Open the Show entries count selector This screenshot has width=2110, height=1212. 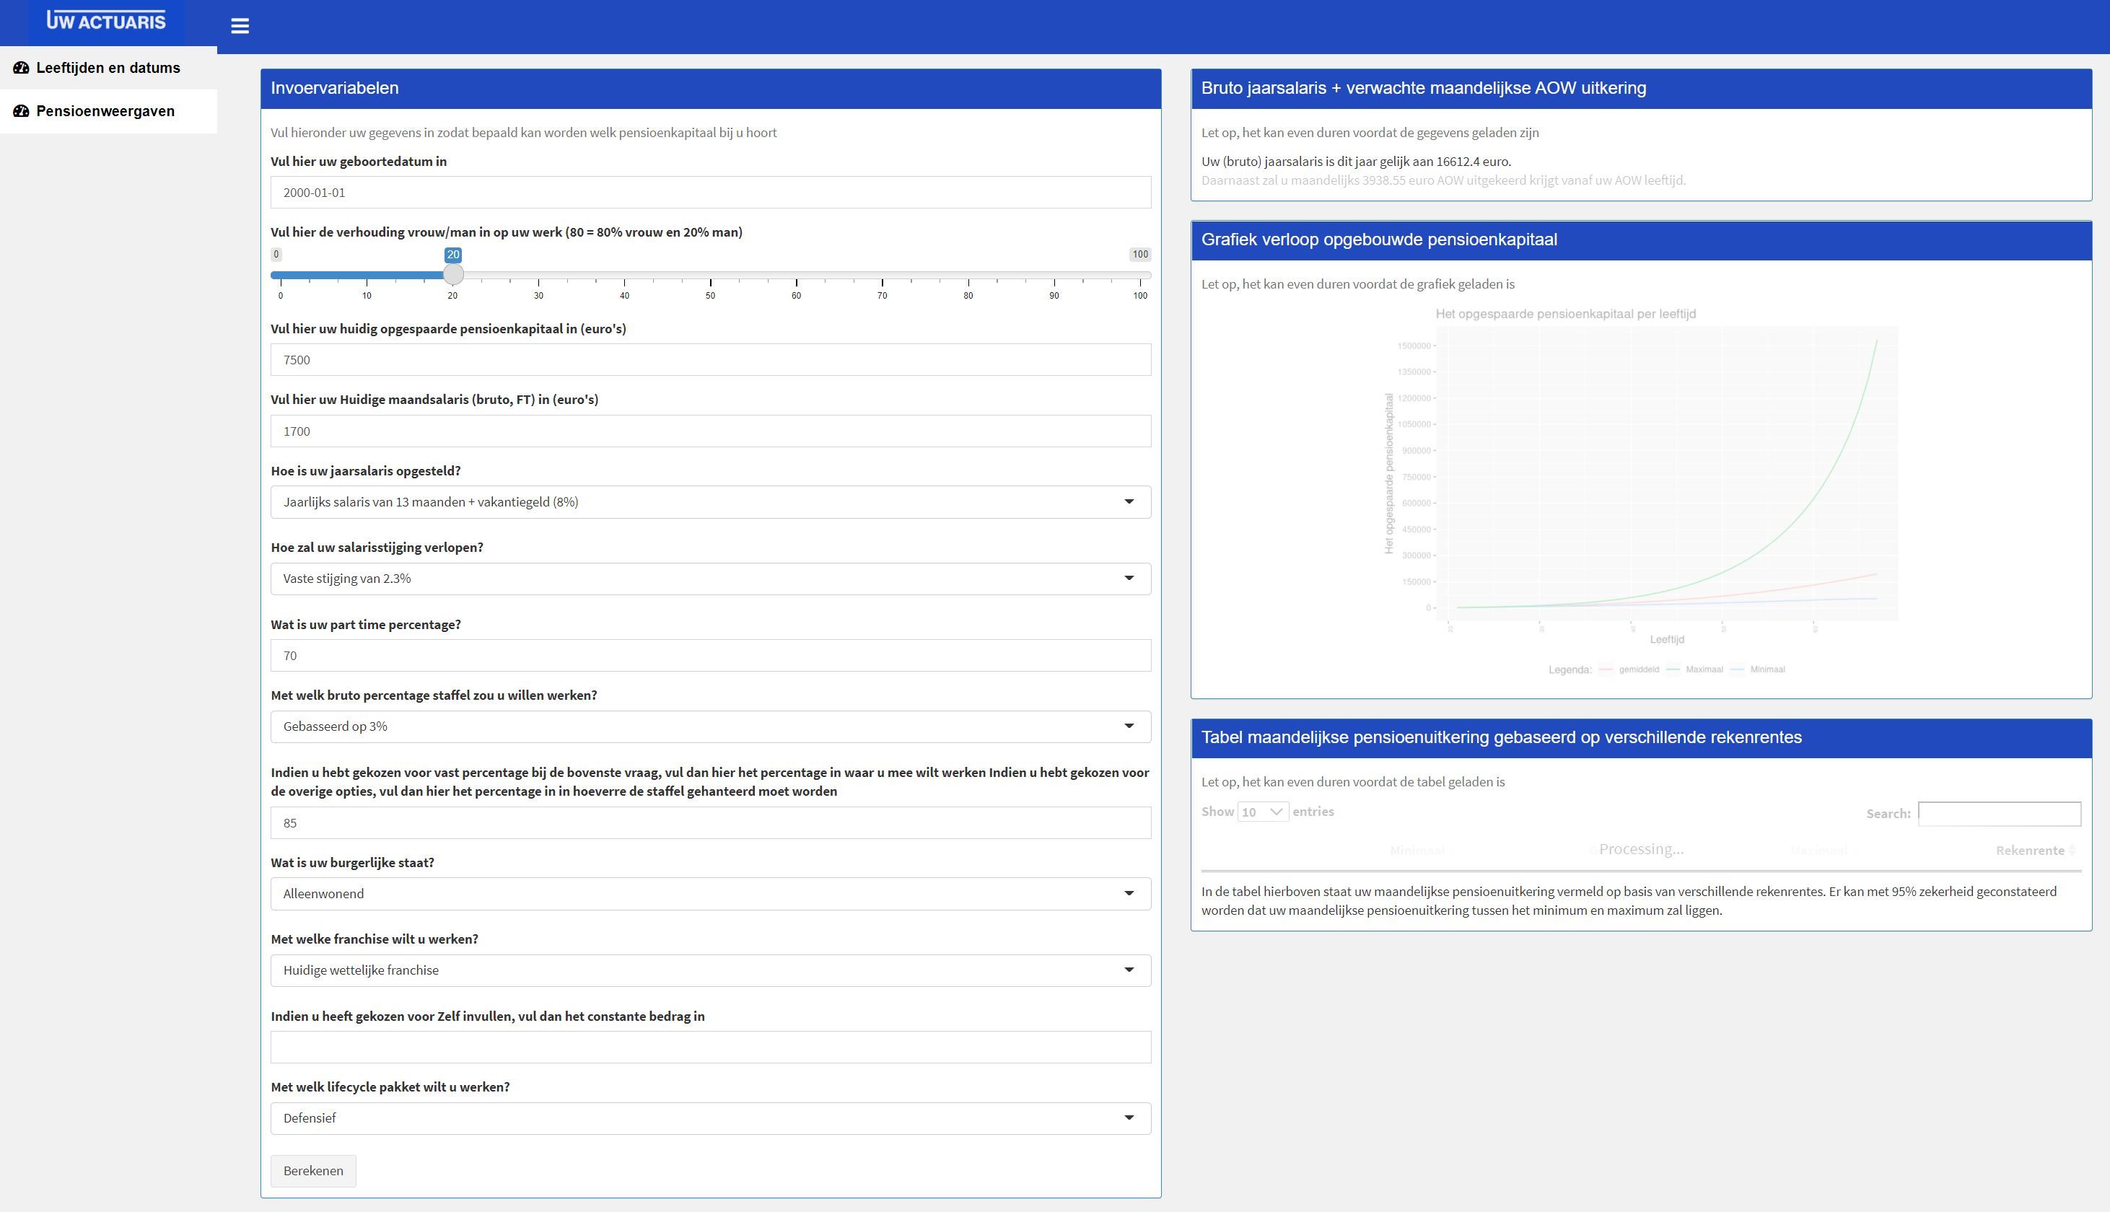[x=1262, y=812]
